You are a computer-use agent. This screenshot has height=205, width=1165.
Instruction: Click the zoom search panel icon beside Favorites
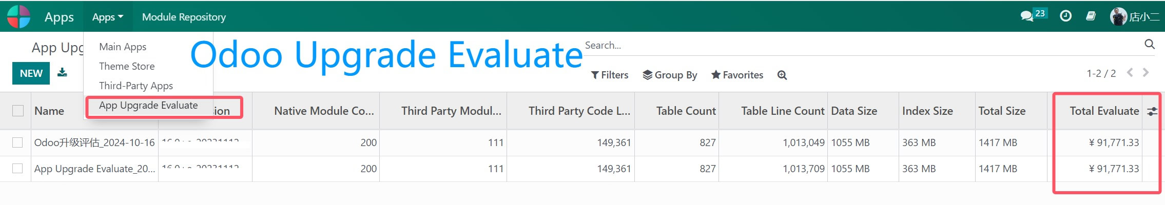tap(782, 75)
